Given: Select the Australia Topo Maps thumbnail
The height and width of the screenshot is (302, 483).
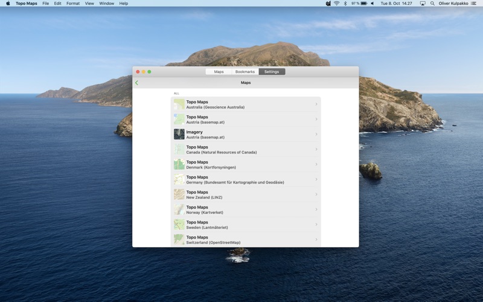Looking at the screenshot, I should pyautogui.click(x=179, y=104).
